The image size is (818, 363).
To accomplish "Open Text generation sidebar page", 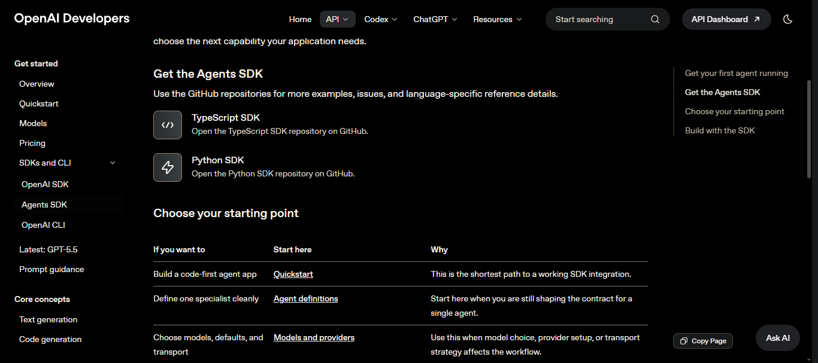I will pos(49,319).
